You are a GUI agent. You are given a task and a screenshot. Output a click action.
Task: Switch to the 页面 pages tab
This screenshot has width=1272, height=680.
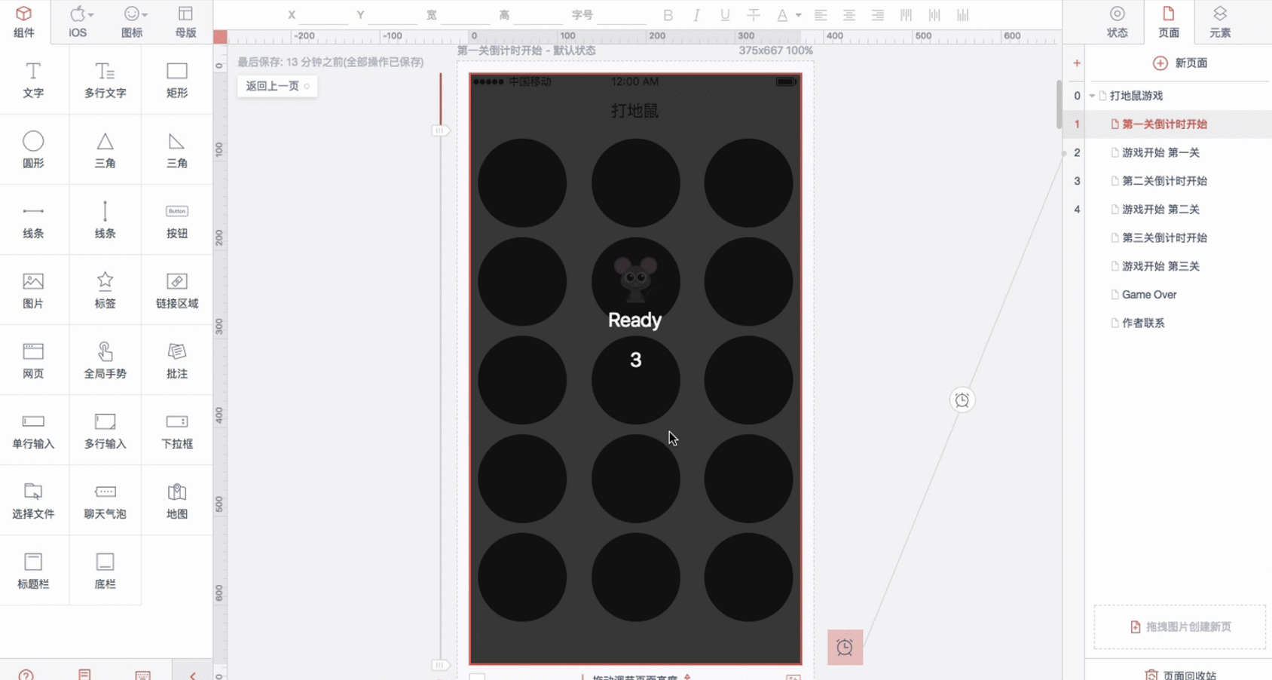[1169, 21]
